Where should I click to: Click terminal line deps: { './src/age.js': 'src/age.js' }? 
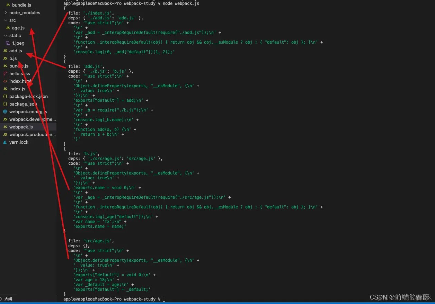coord(115,158)
